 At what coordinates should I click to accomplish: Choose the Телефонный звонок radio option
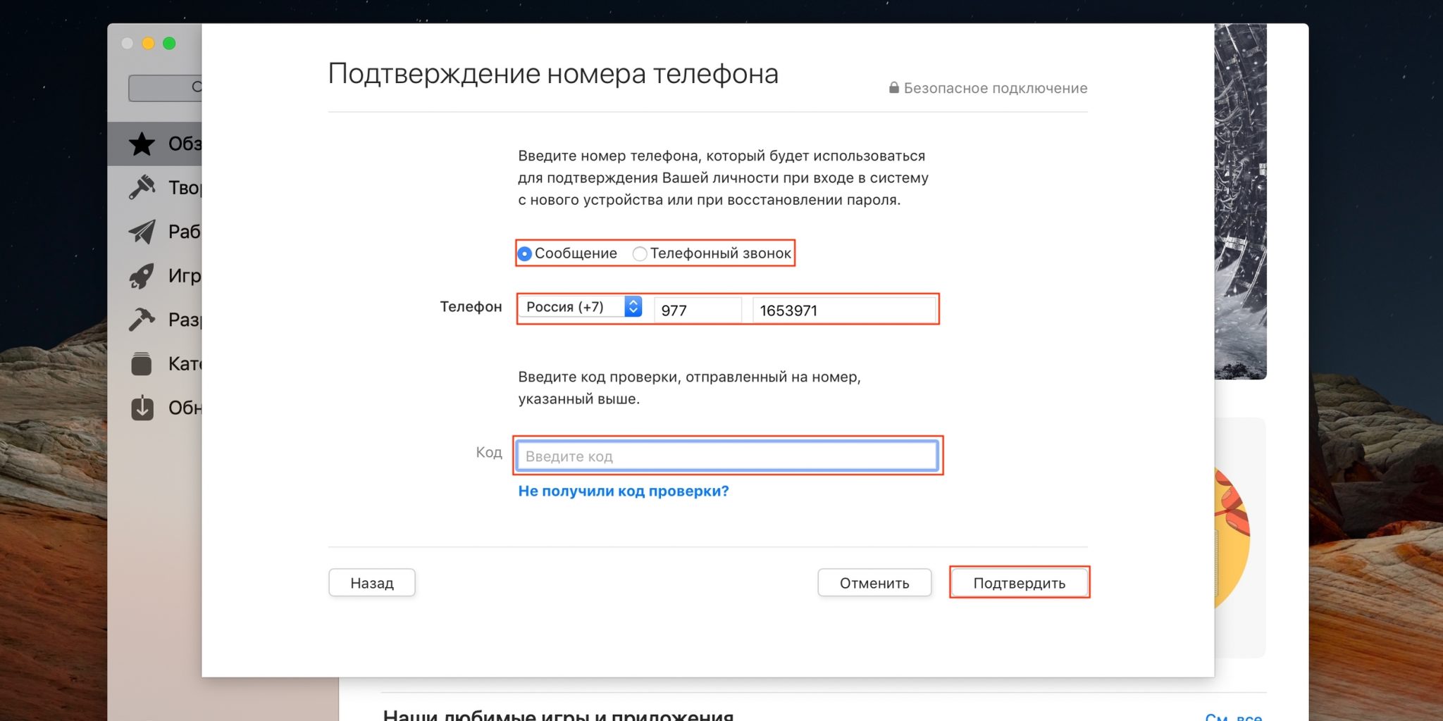coord(640,253)
